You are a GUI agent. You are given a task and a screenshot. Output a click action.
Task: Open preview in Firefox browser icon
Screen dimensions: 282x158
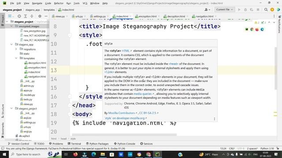(257, 29)
